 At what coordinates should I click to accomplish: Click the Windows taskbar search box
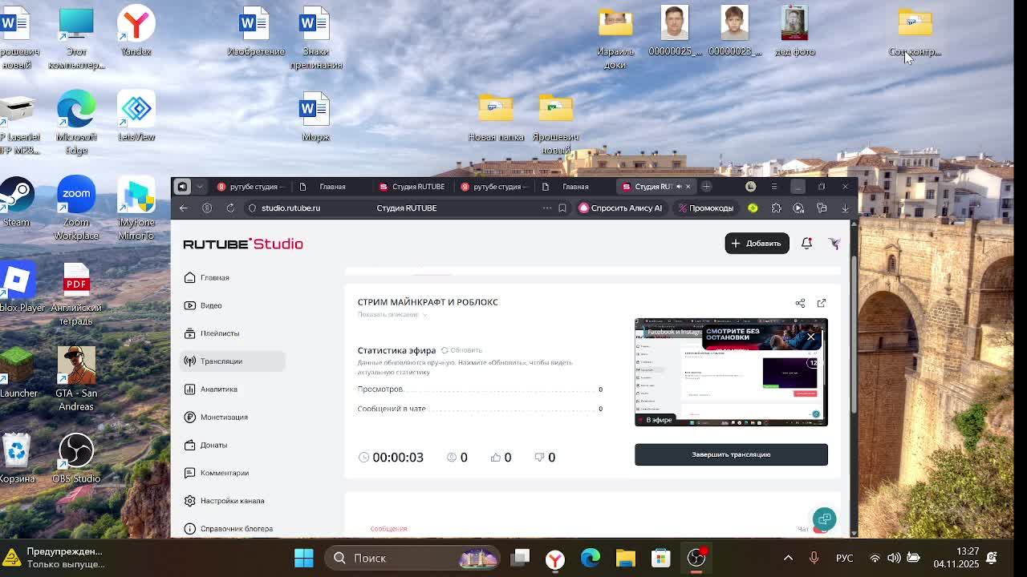[412, 558]
